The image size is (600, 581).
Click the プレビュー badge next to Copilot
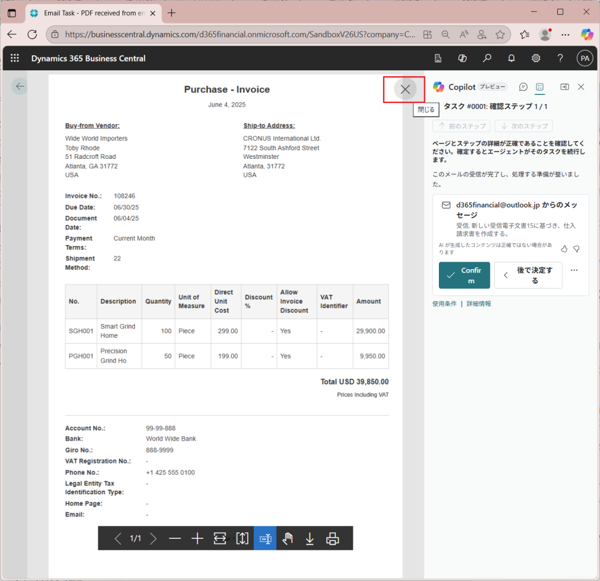coord(492,87)
